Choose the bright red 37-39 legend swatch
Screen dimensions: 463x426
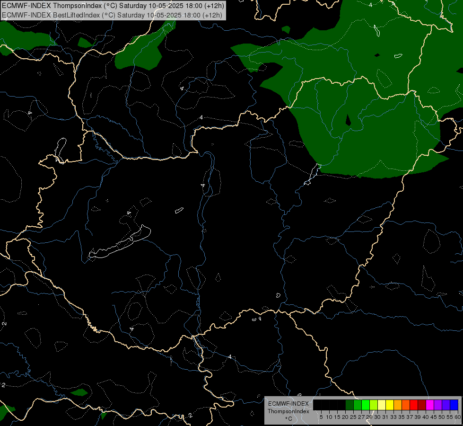[x=414, y=405]
